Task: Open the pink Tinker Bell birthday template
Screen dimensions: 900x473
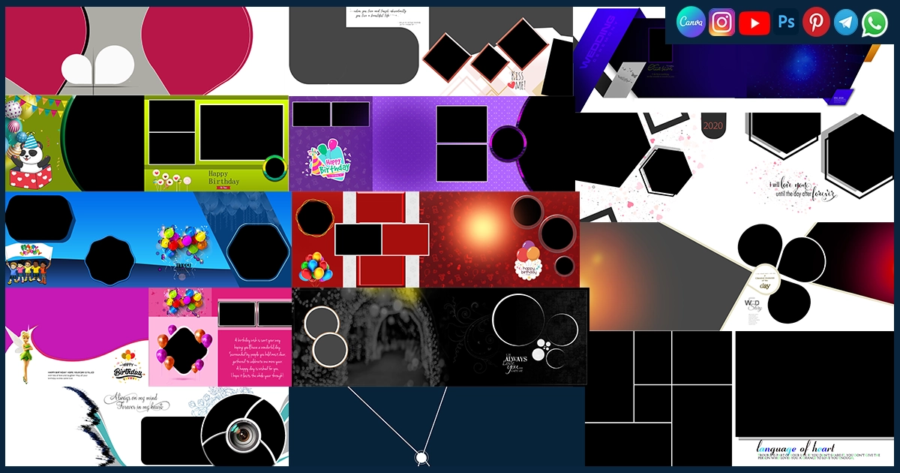Action: click(x=148, y=336)
